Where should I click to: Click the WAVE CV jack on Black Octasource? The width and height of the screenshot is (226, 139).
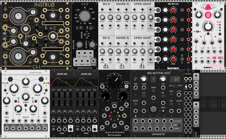[102, 127]
